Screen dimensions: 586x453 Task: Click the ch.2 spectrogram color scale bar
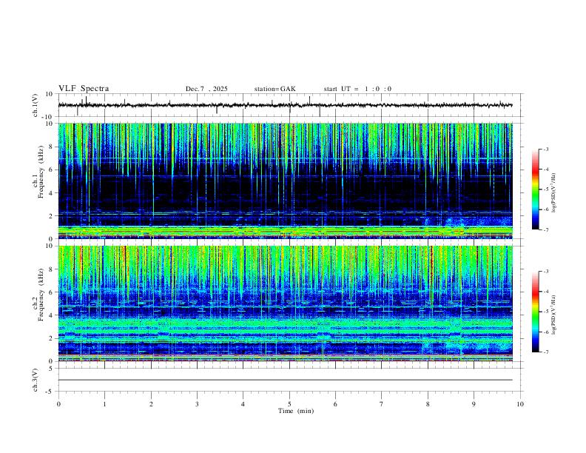(x=536, y=312)
